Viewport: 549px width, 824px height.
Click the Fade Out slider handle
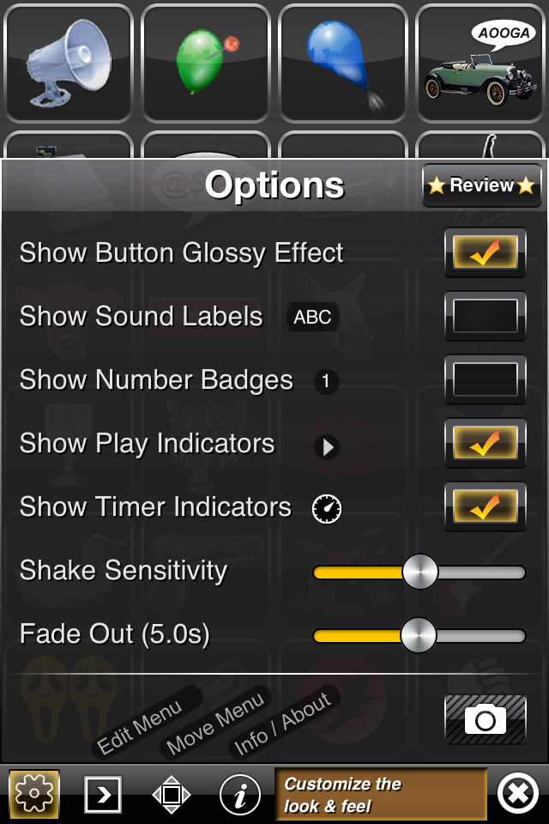(419, 635)
